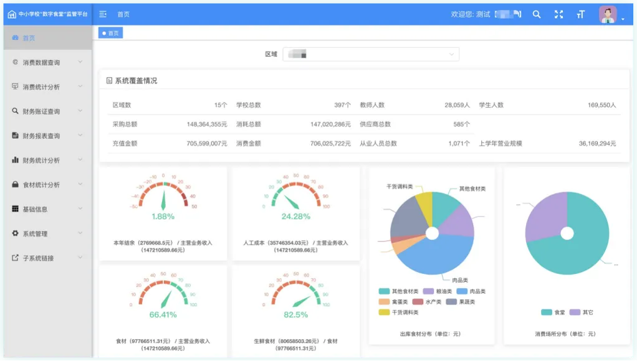Open the 区域 dropdown selector

pos(371,54)
